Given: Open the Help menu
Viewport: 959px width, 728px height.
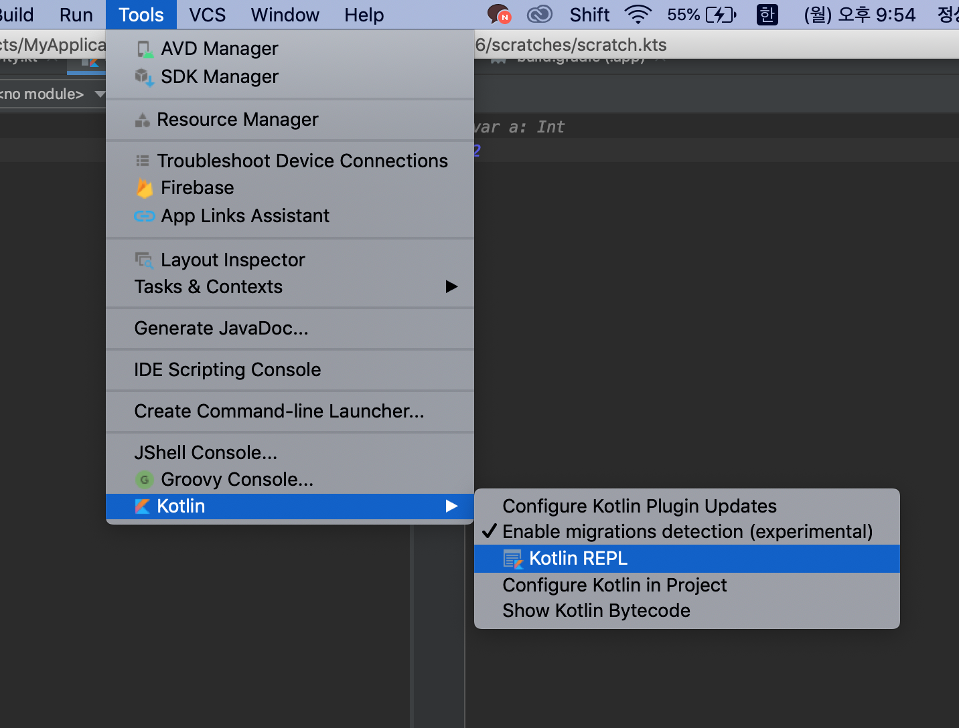Looking at the screenshot, I should [364, 15].
